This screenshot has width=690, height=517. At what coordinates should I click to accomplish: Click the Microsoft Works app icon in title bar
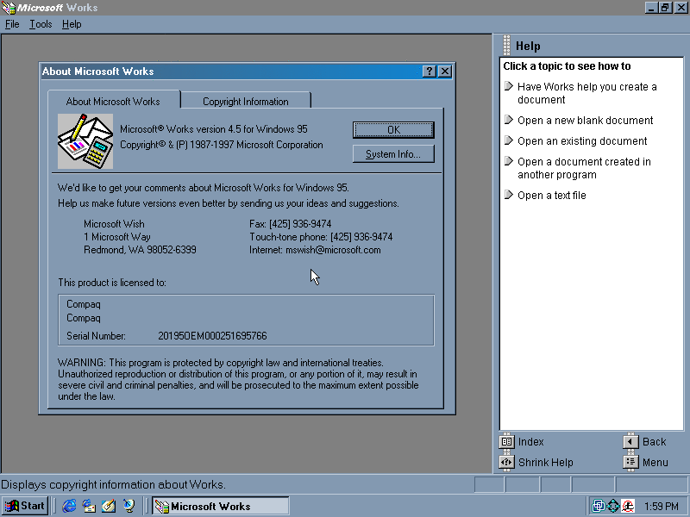coord(8,8)
